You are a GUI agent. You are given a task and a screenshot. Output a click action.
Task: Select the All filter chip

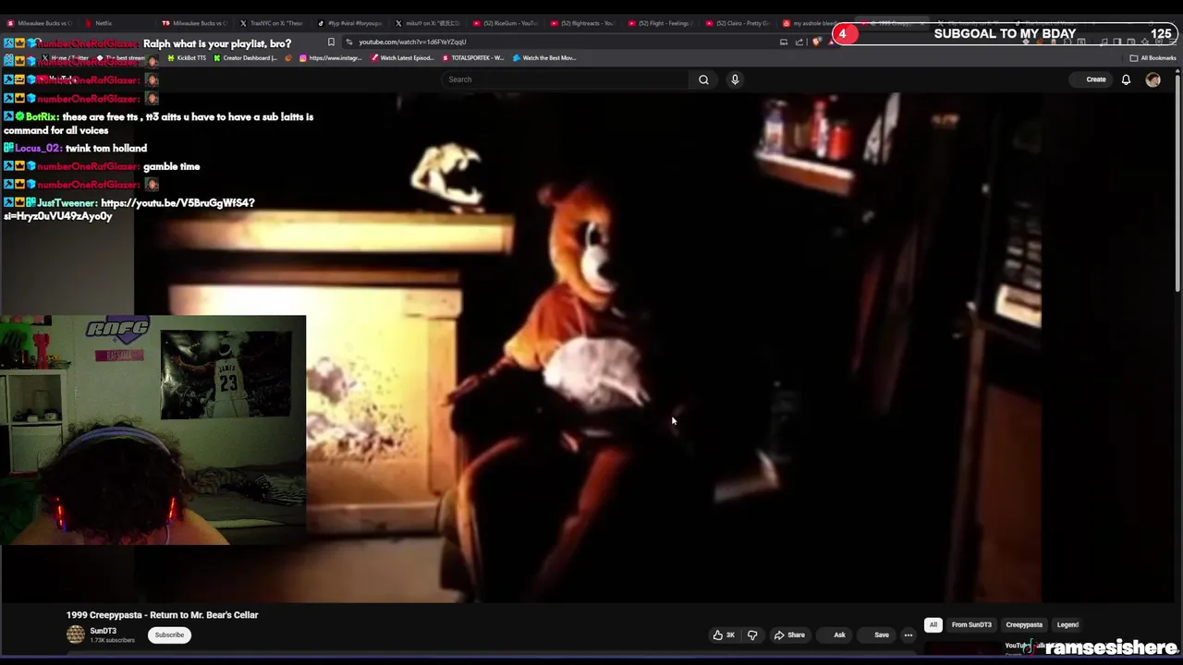933,625
